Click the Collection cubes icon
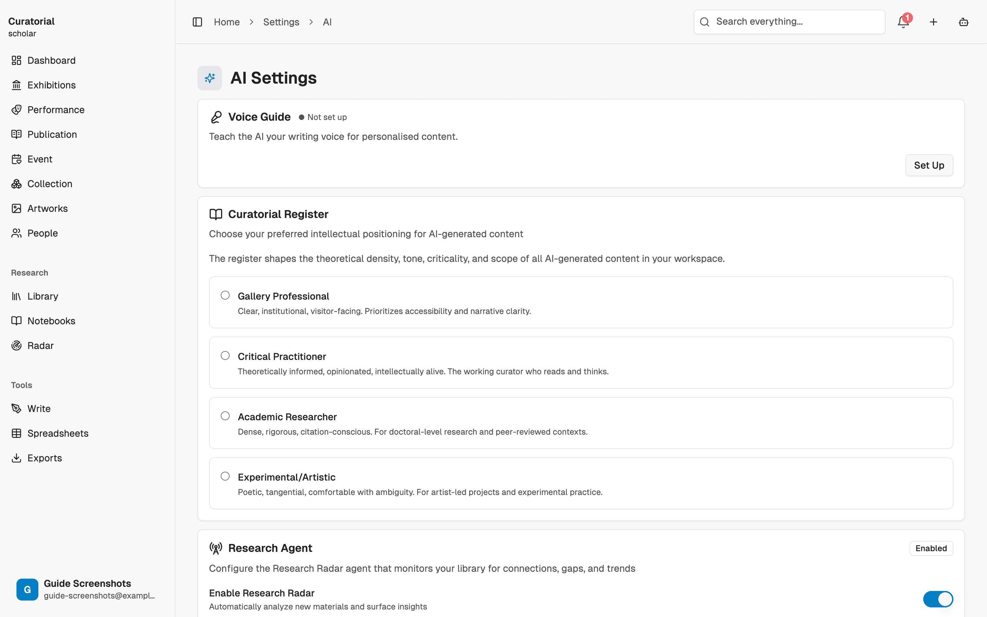 [16, 184]
